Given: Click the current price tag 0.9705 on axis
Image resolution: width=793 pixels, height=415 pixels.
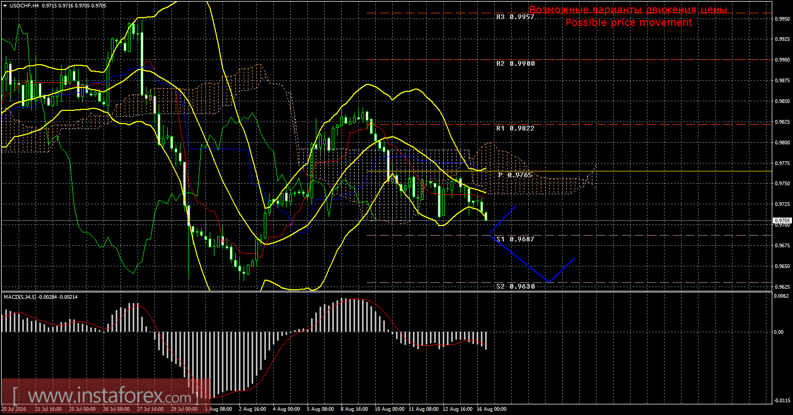Looking at the screenshot, I should coord(781,220).
